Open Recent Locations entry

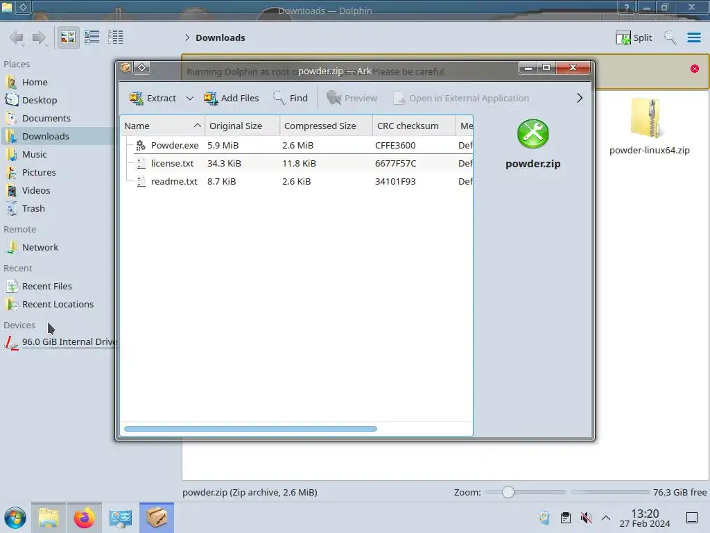coord(57,304)
